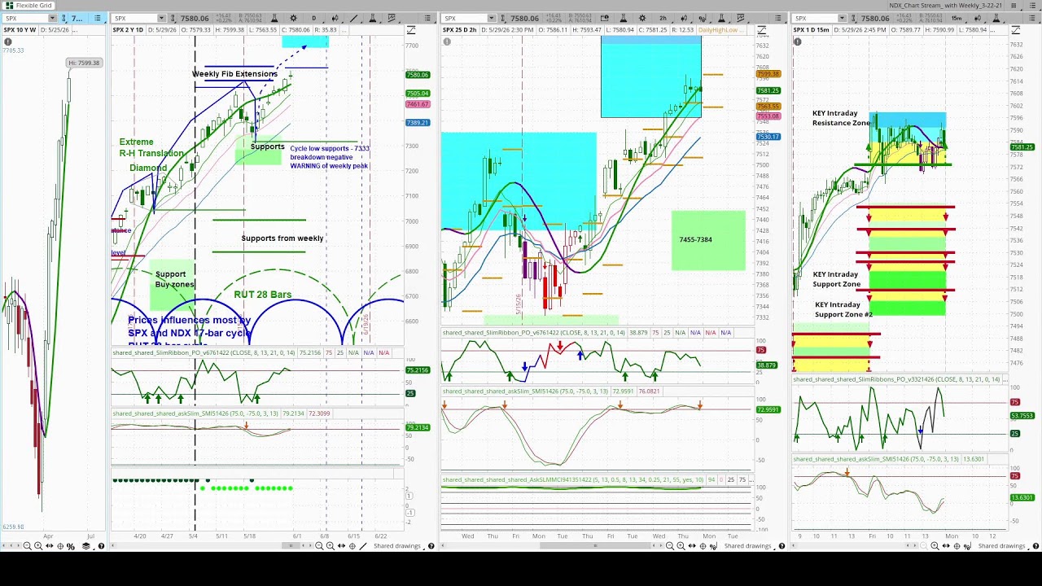Open 2h timeframe dropdown
1042x586 pixels.
click(x=663, y=18)
